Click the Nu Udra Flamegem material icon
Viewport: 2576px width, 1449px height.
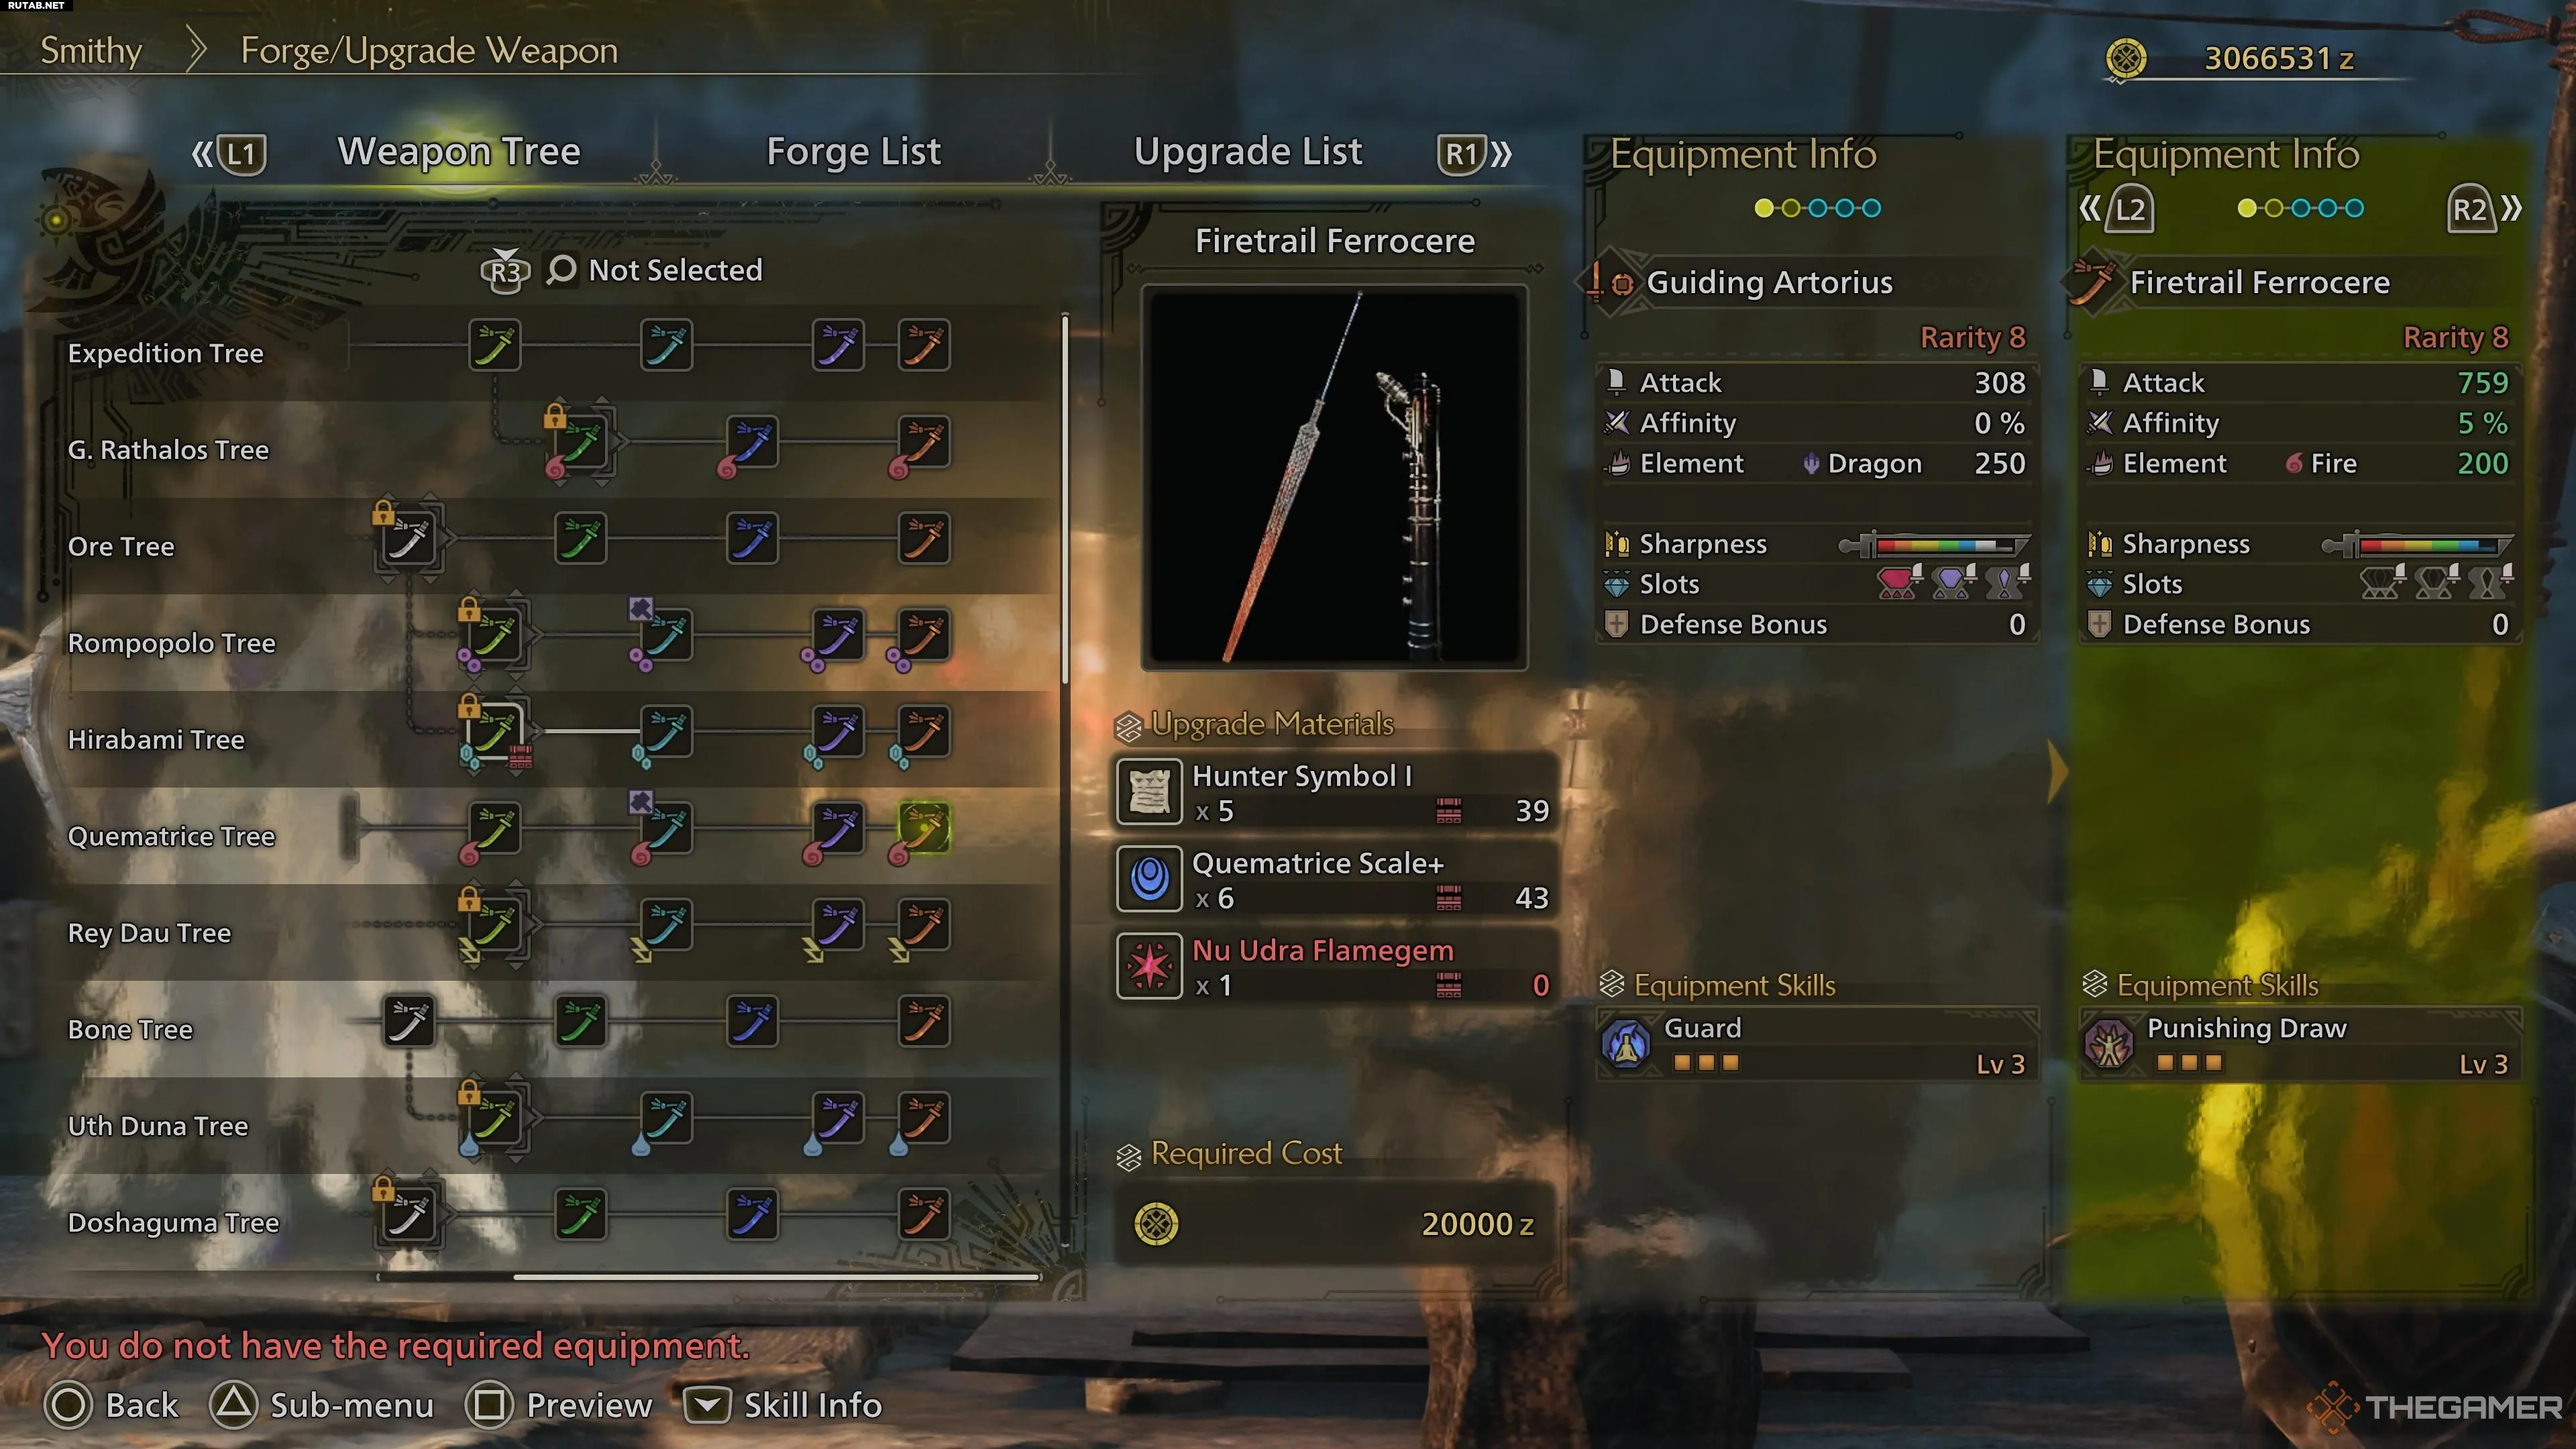(1149, 966)
